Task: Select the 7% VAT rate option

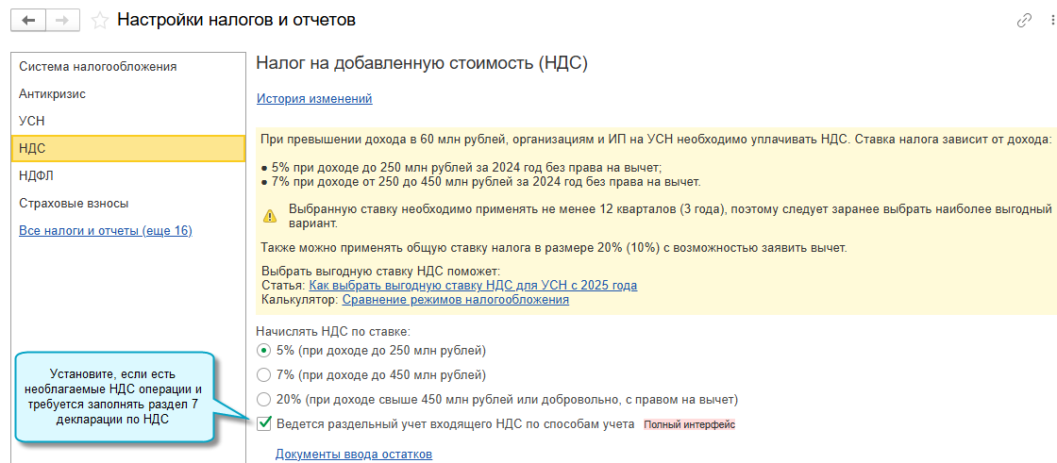Action: point(263,375)
